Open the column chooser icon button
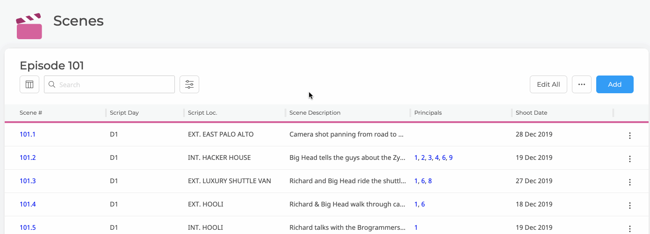650x234 pixels. pyautogui.click(x=29, y=84)
